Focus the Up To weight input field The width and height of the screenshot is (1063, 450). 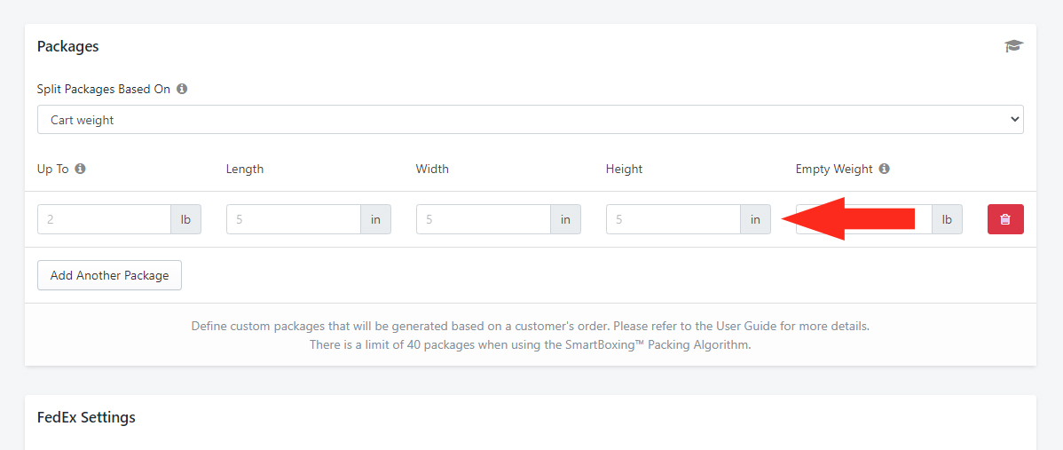tap(104, 219)
